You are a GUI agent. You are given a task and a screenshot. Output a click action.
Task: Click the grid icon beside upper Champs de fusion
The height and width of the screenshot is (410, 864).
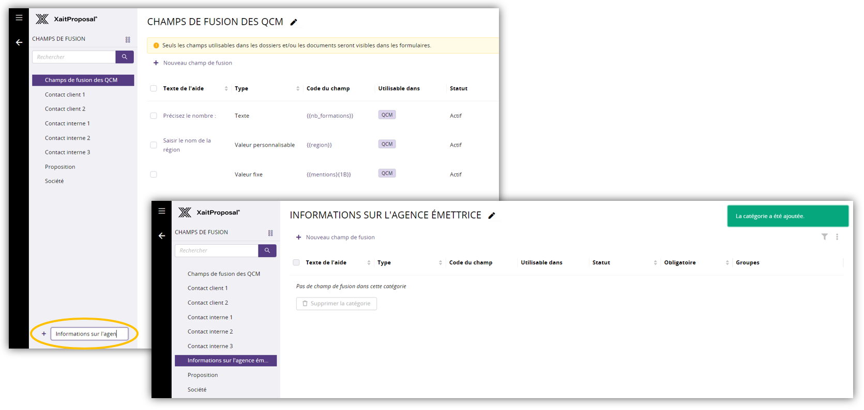[x=128, y=40]
